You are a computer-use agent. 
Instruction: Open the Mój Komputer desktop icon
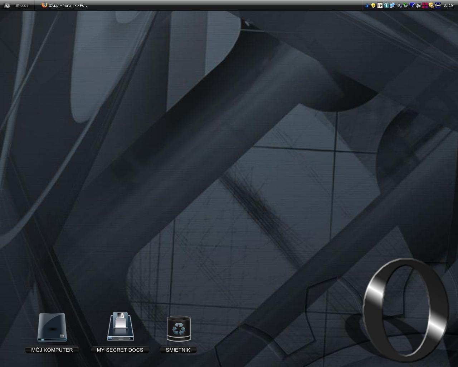[52, 327]
